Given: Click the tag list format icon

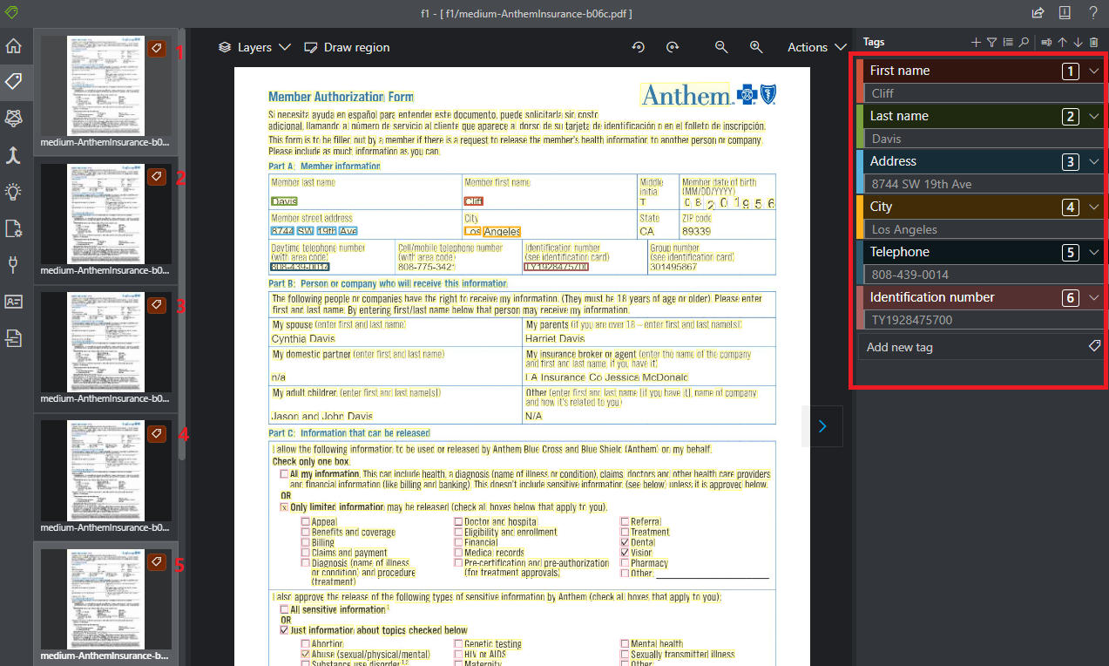Looking at the screenshot, I should [x=1008, y=42].
